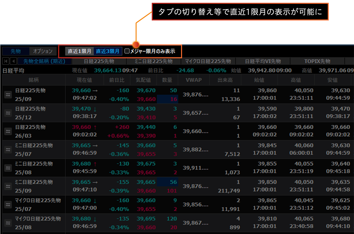The image size is (354, 234).
Task: Open 日経225先物 tab
Action: tap(99, 61)
